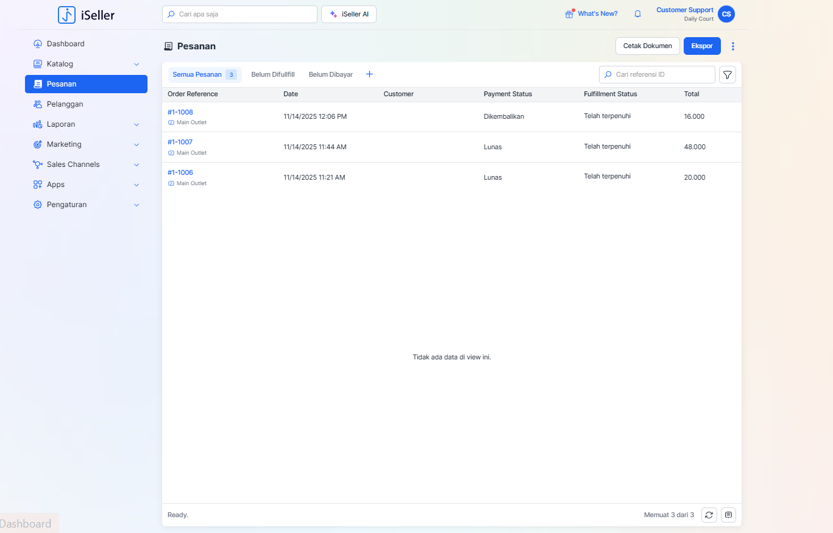Switch to Belum Difullfill tab
Screen dimensions: 833x533
(x=272, y=74)
